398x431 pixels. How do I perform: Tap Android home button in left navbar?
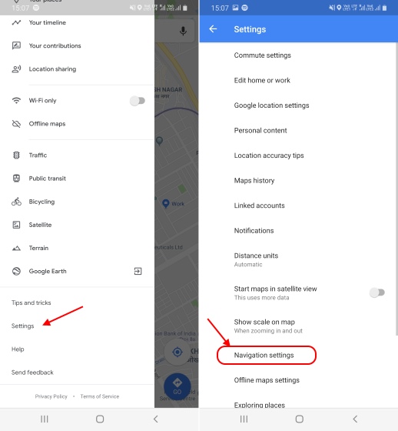point(100,419)
